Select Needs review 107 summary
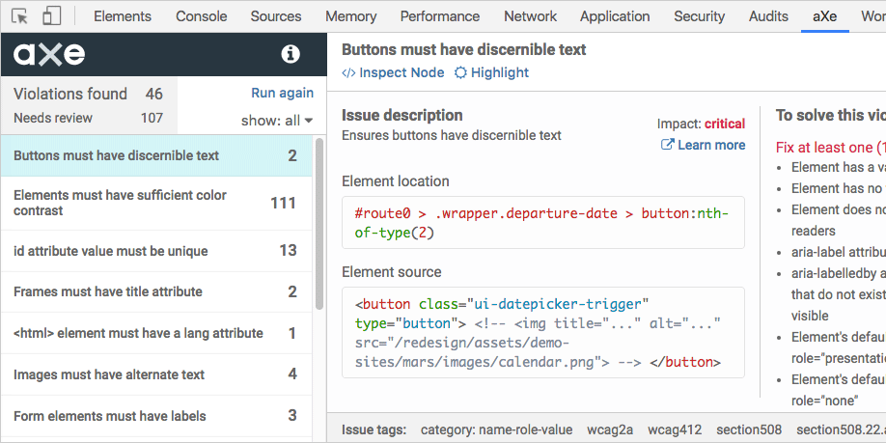The width and height of the screenshot is (886, 443). point(88,118)
